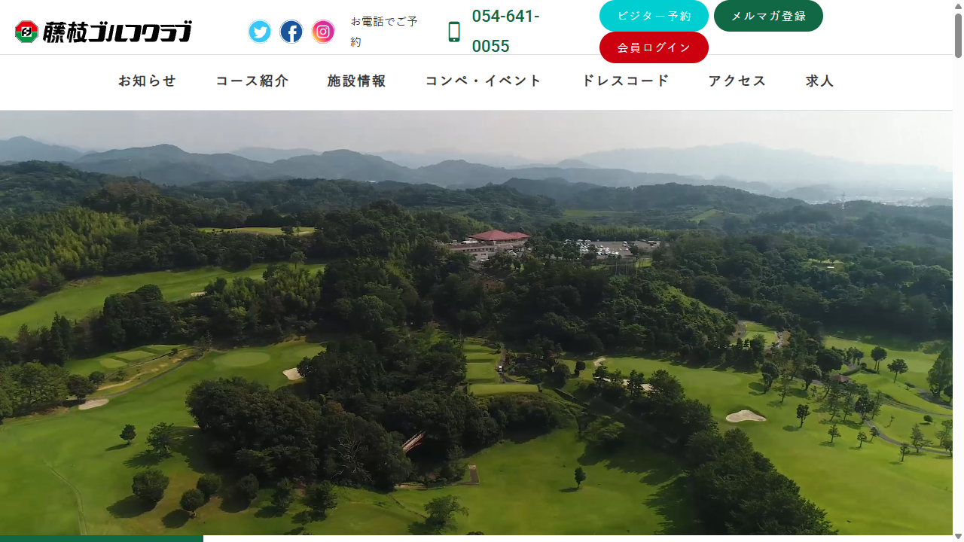Call the phone number 054-641-0055
Viewport: 964px width, 542px height.
tap(506, 32)
